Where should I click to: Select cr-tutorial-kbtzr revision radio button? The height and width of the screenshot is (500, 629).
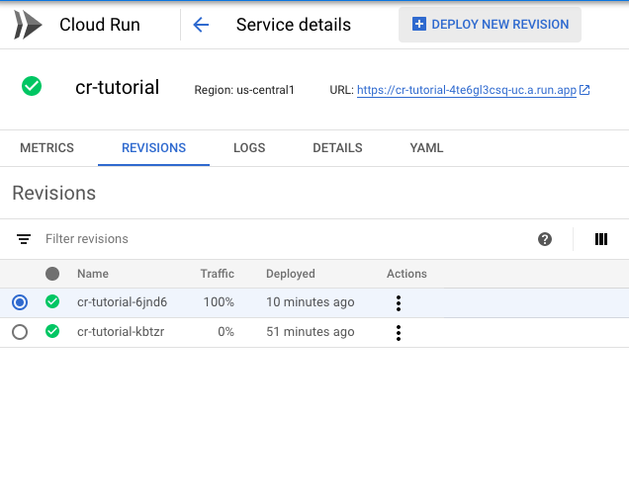click(20, 332)
